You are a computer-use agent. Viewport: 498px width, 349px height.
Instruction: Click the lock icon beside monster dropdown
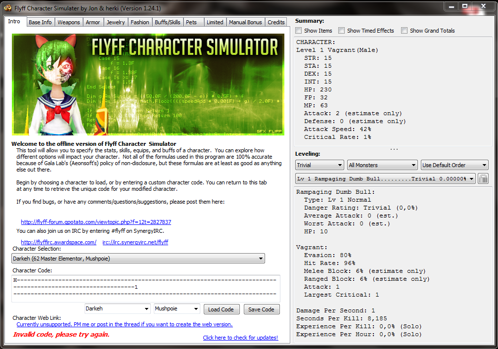(x=483, y=178)
